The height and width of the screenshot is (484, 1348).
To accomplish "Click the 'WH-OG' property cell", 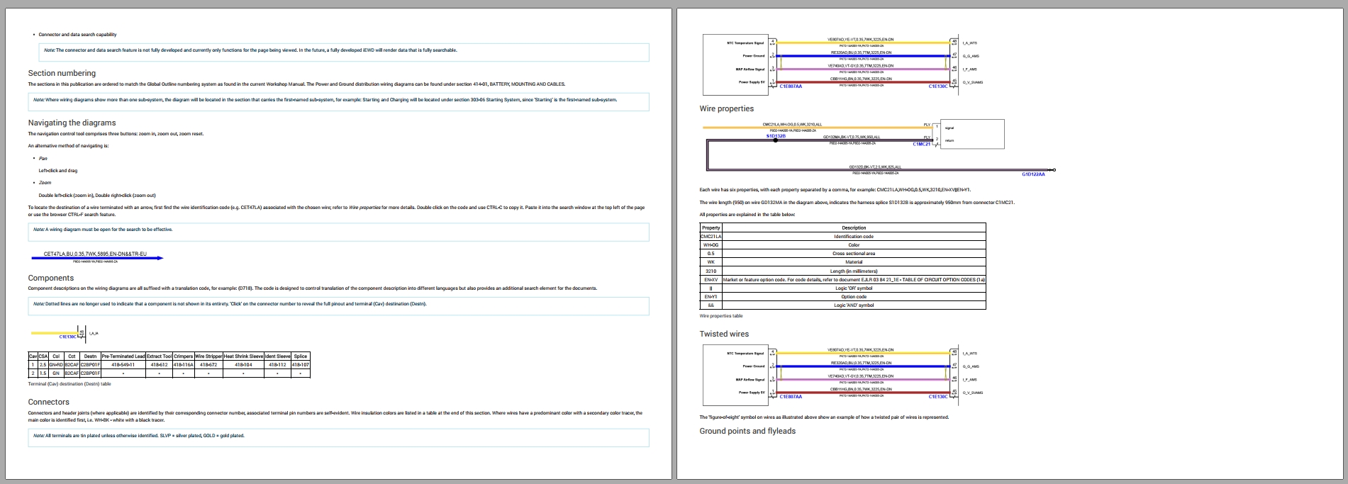I will click(711, 245).
